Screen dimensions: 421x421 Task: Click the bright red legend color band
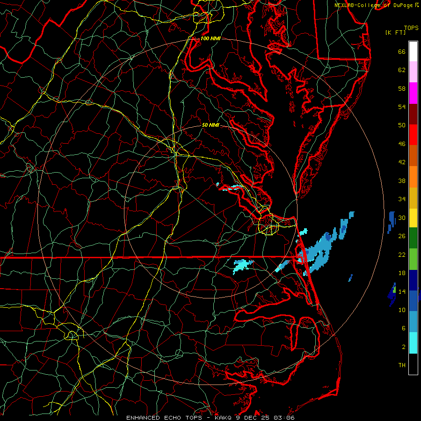click(413, 135)
